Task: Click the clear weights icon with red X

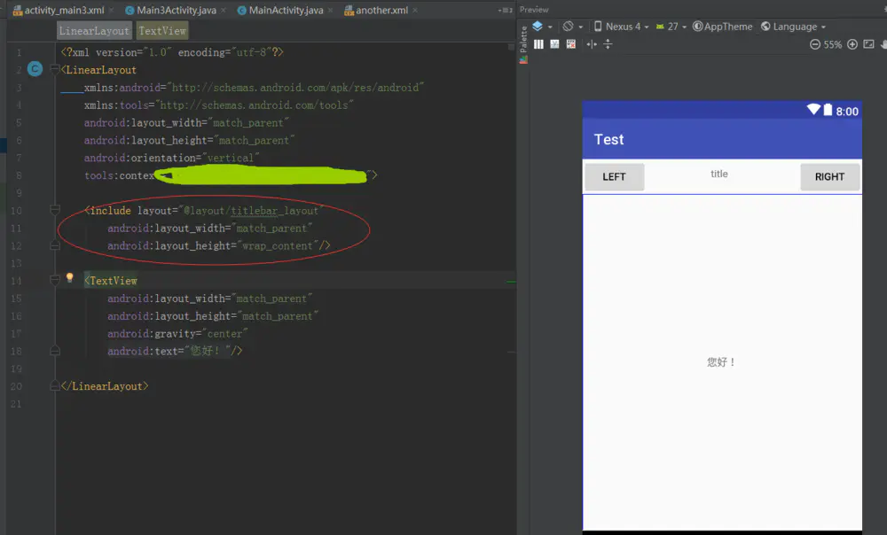Action: click(571, 44)
